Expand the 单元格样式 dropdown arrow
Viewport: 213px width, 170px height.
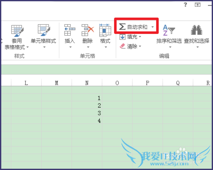click(44, 47)
